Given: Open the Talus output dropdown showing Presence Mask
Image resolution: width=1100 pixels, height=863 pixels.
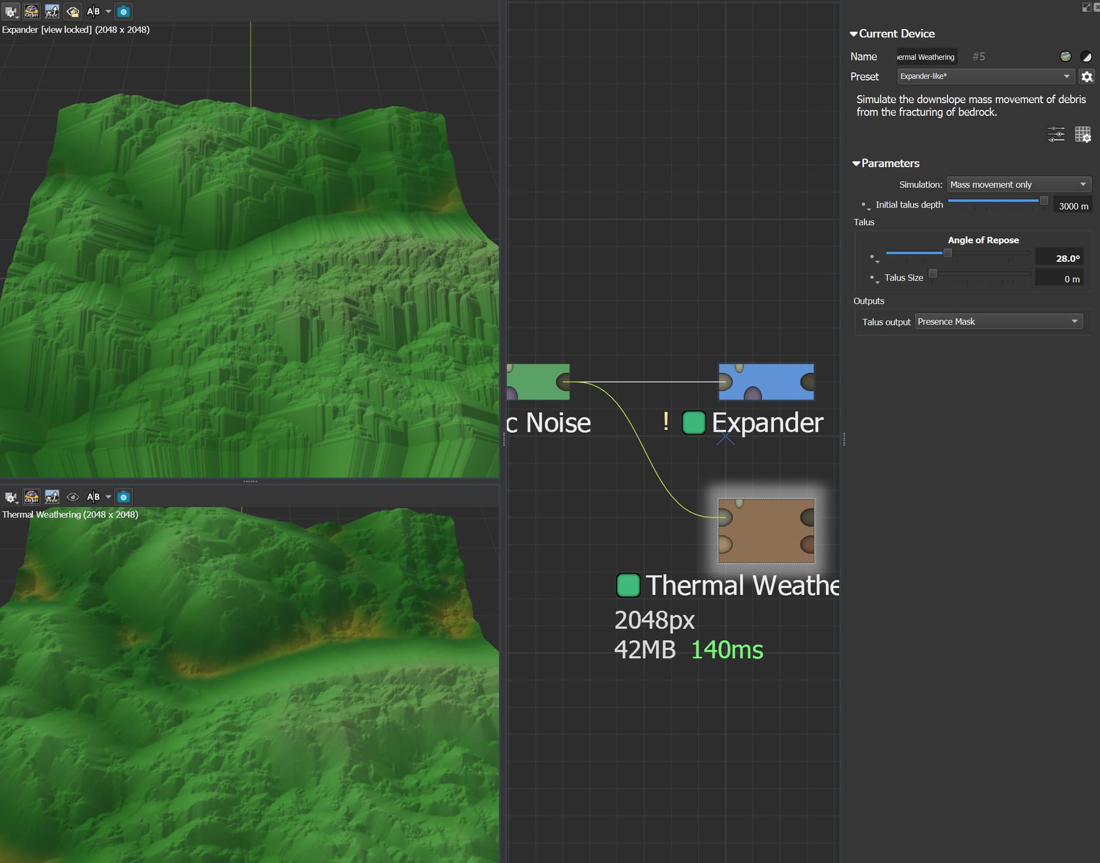Looking at the screenshot, I should [999, 322].
